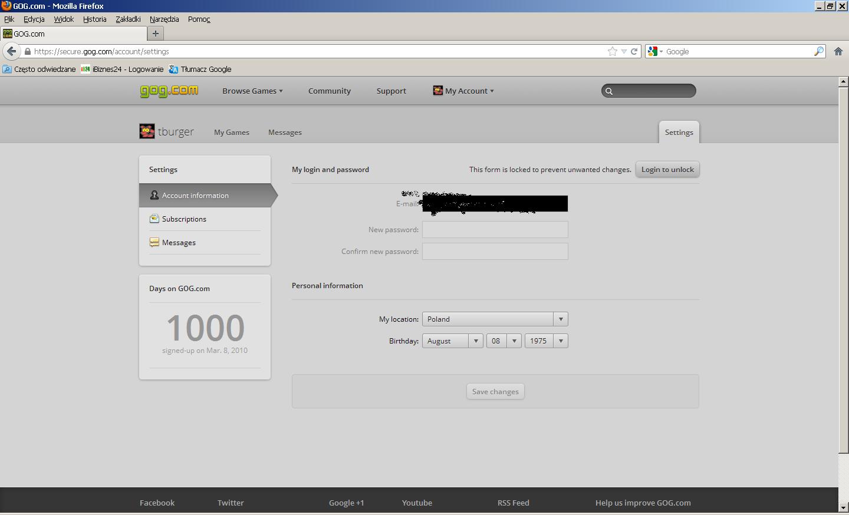This screenshot has width=849, height=515.
Task: Open the Zakładki menu
Action: point(128,19)
